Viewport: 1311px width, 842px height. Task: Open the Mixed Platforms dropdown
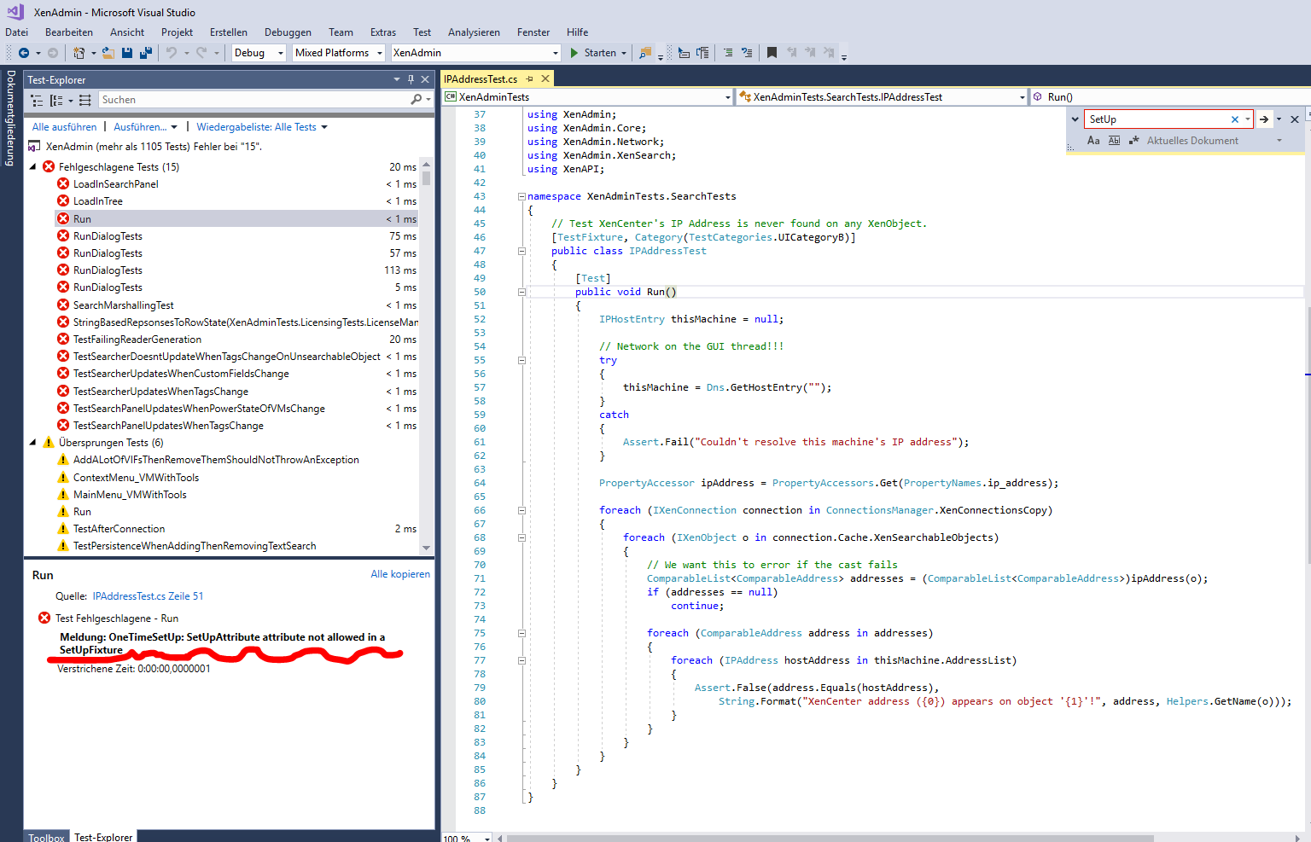[x=339, y=53]
